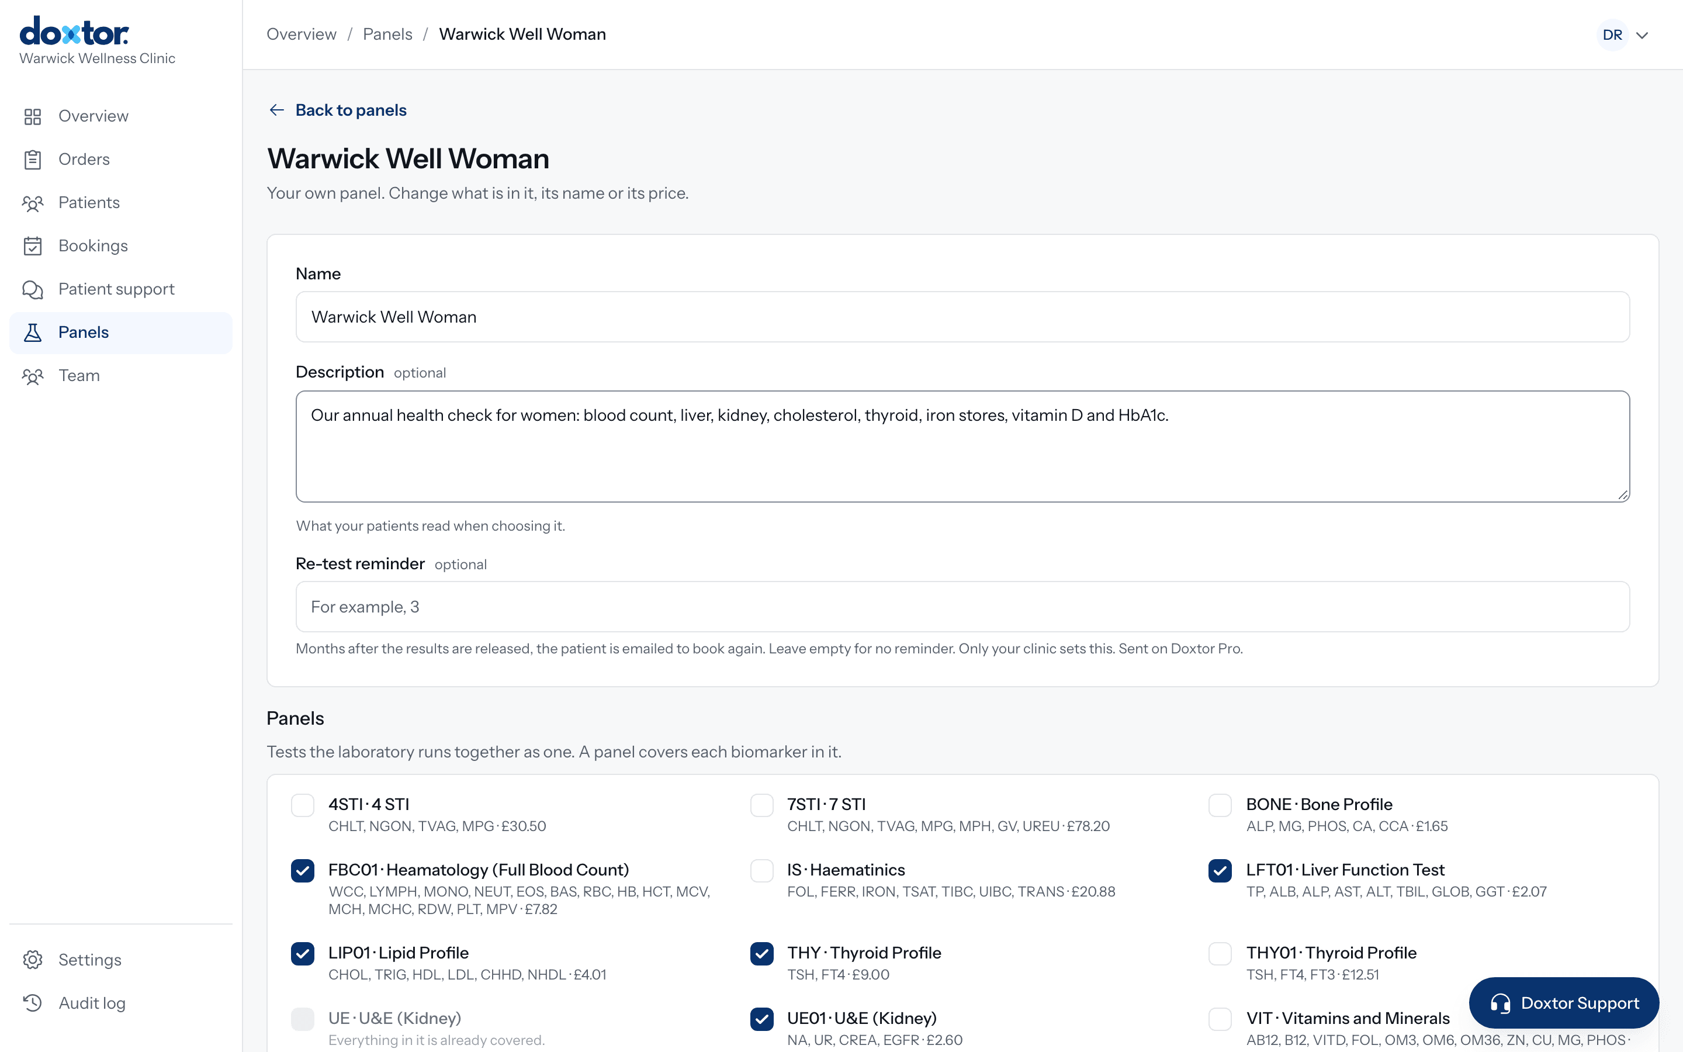Tick the 4STI 4 STI checkbox
The image size is (1683, 1052).
pos(303,805)
